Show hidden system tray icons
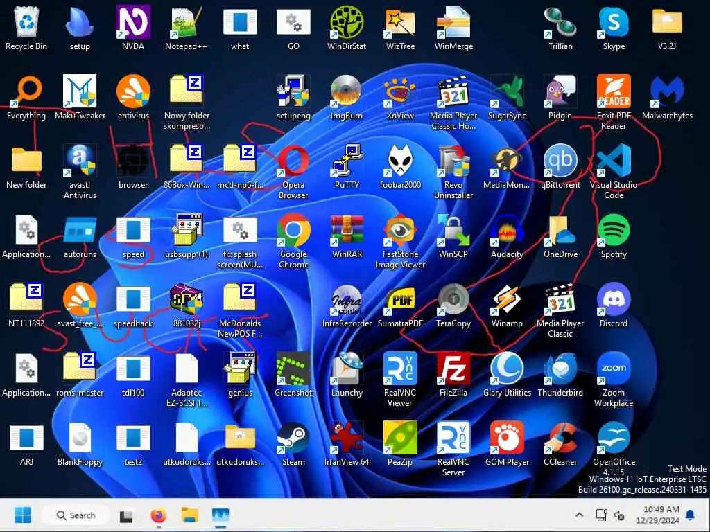This screenshot has width=710, height=532. click(x=579, y=515)
